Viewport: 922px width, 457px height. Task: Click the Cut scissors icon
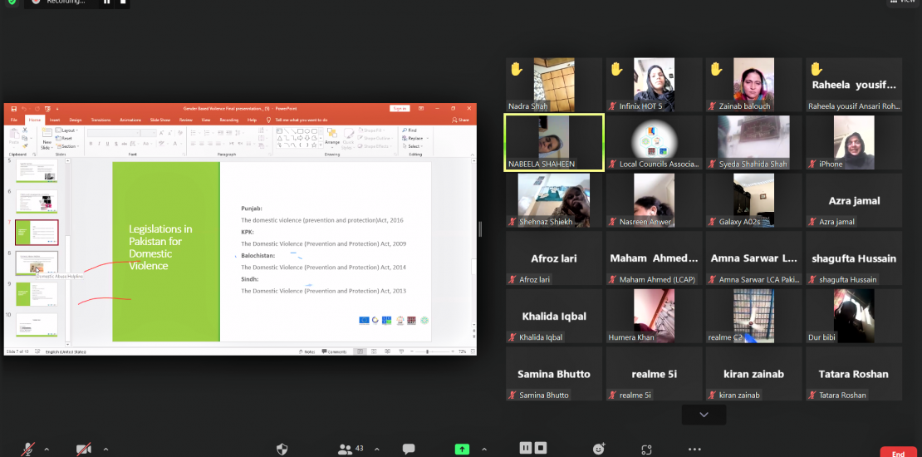pyautogui.click(x=25, y=130)
